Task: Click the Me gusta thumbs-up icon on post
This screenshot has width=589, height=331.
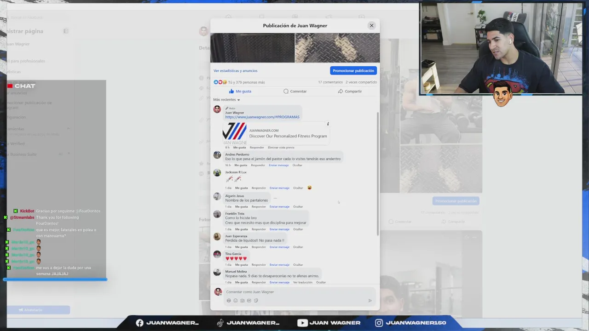Action: click(231, 91)
